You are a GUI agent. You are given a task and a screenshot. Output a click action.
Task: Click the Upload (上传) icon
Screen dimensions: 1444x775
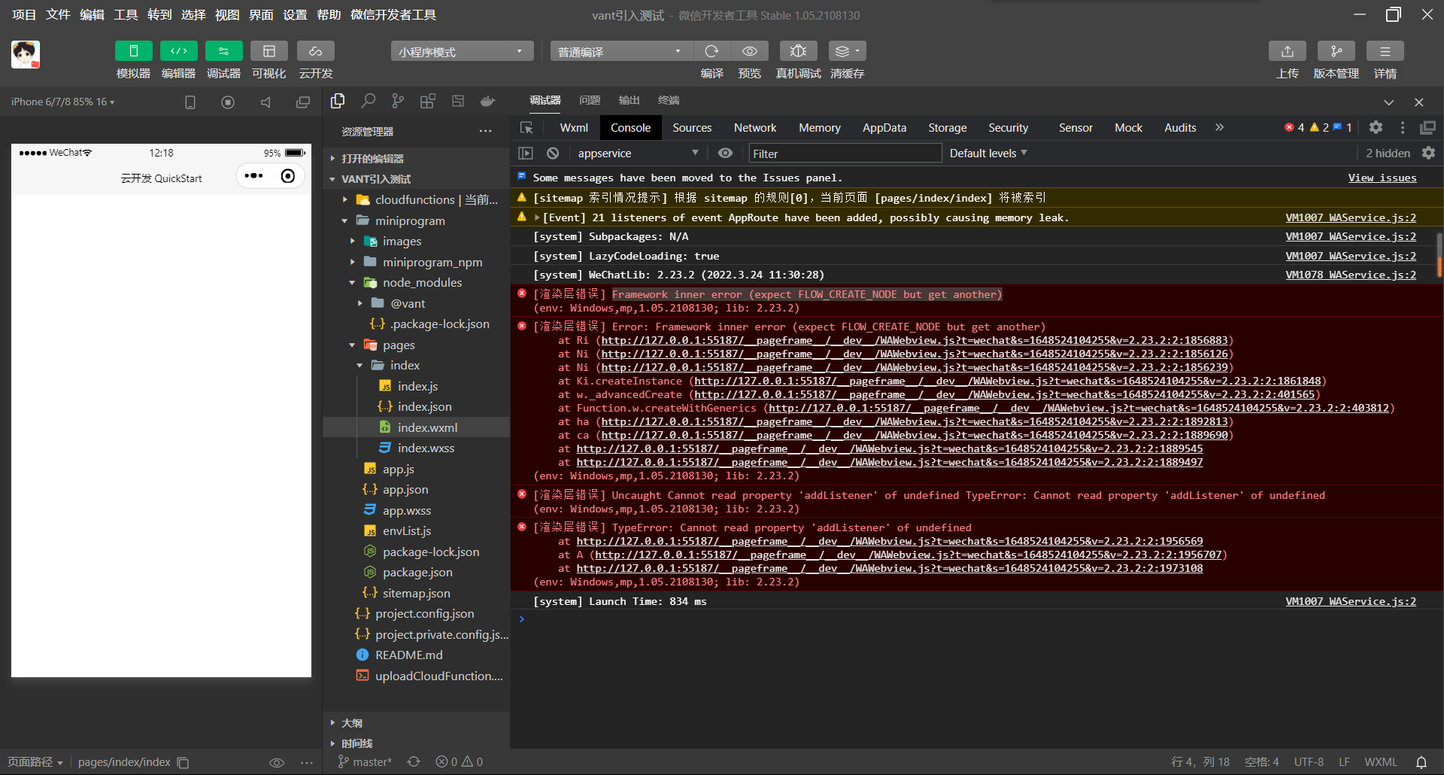tap(1288, 51)
